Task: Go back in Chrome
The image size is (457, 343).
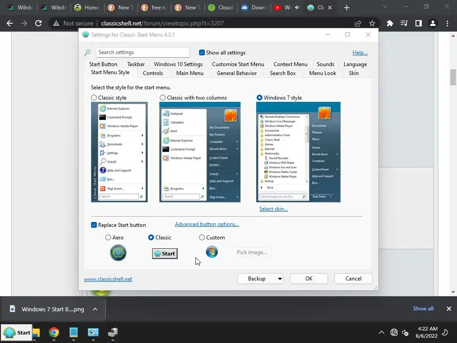Action: pyautogui.click(x=10, y=23)
